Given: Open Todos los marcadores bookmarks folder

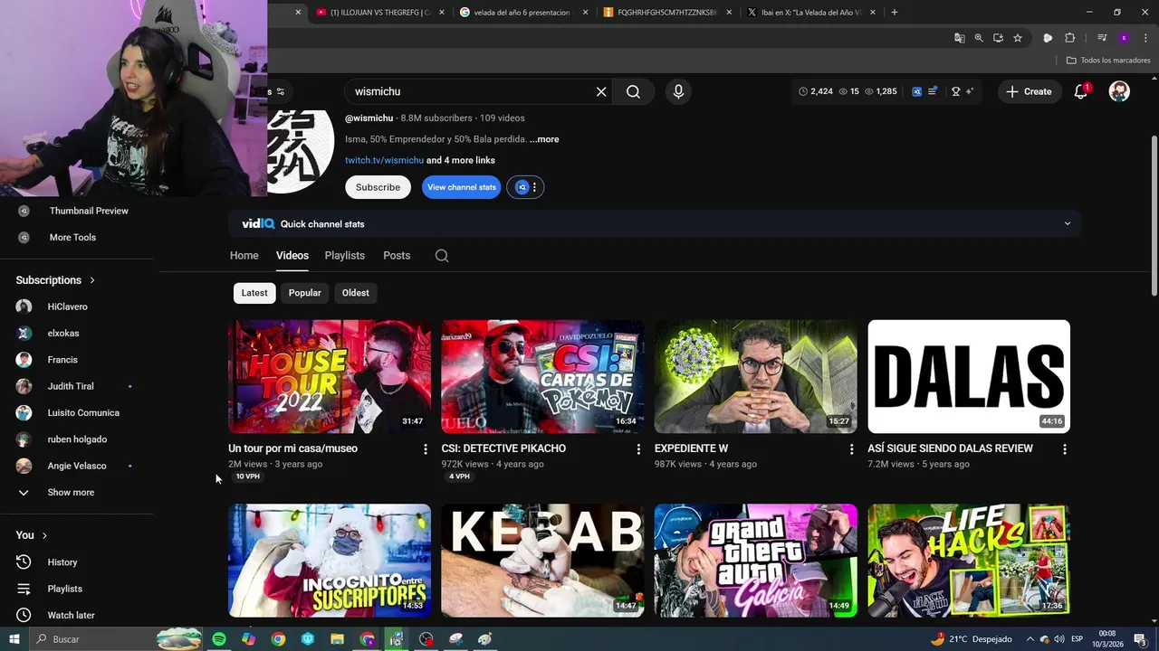Looking at the screenshot, I should click(1108, 61).
